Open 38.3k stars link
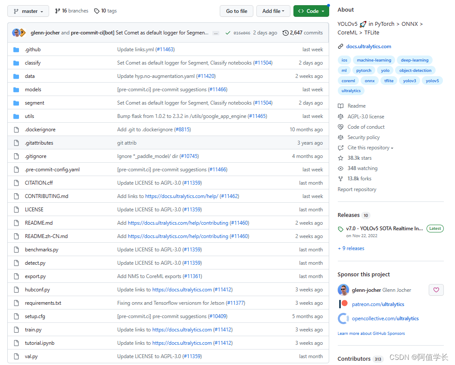Image resolution: width=455 pixels, height=365 pixels. tap(359, 158)
